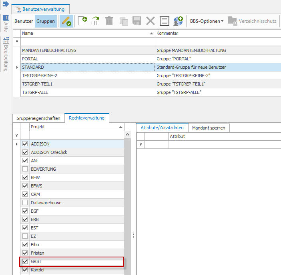Open the Mandant sperren tab
Viewport: 281px width, 275px height.
[x=209, y=128]
